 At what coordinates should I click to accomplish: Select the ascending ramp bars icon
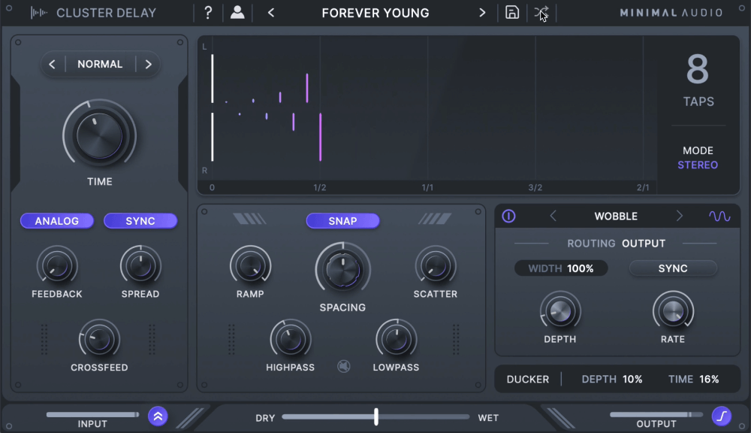point(435,220)
